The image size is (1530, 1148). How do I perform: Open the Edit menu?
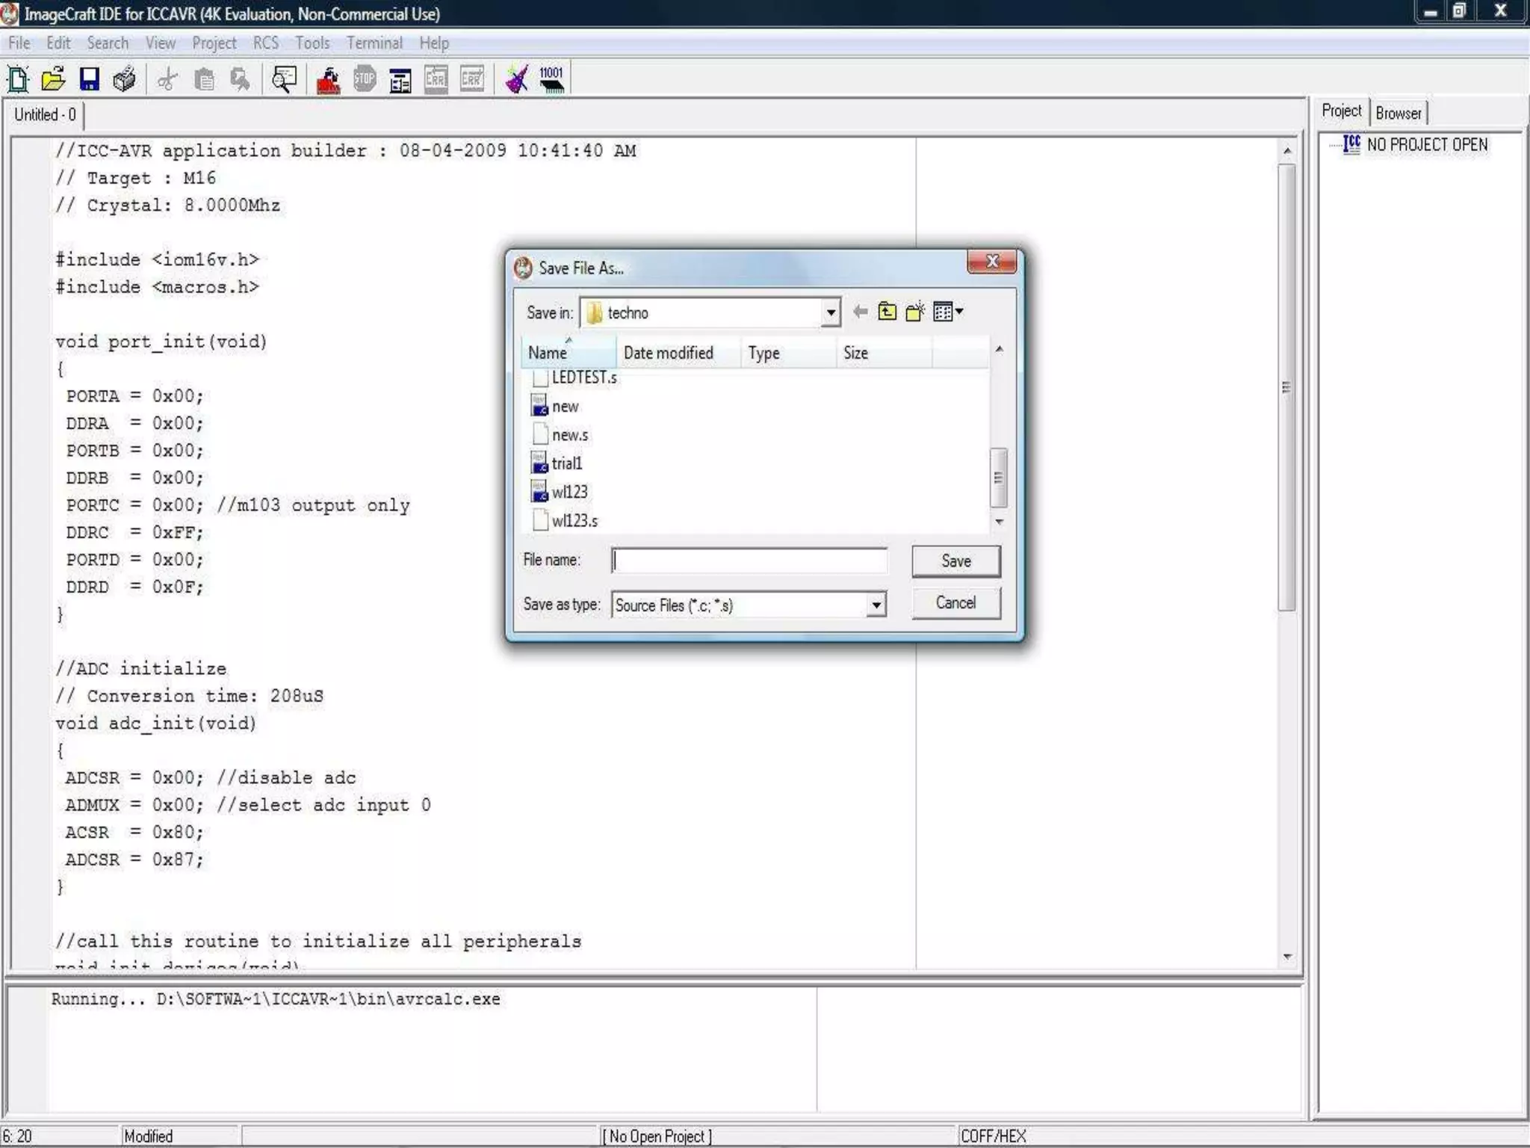click(x=58, y=43)
